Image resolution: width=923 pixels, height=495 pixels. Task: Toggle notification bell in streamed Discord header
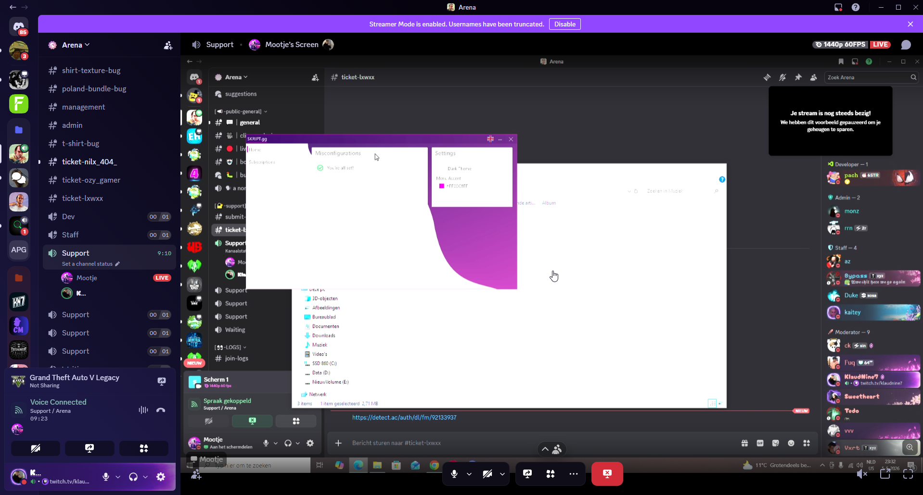783,77
